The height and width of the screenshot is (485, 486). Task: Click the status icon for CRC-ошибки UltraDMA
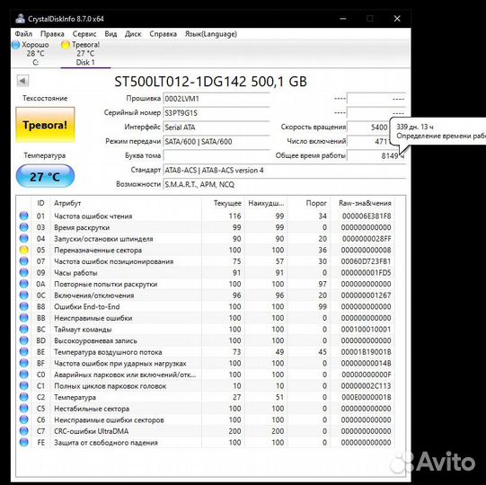[x=24, y=431]
